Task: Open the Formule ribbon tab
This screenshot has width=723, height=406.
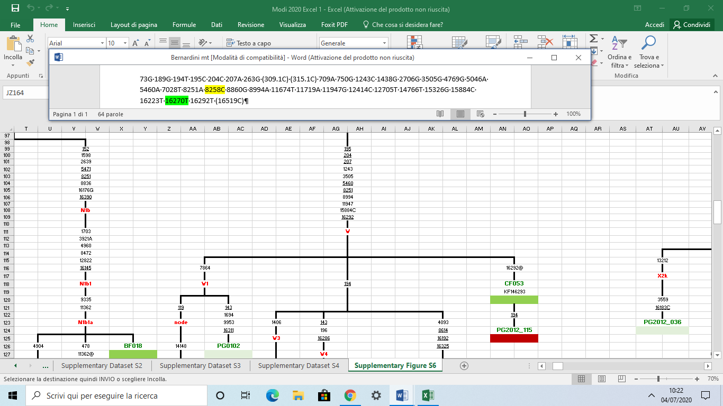Action: pyautogui.click(x=184, y=25)
